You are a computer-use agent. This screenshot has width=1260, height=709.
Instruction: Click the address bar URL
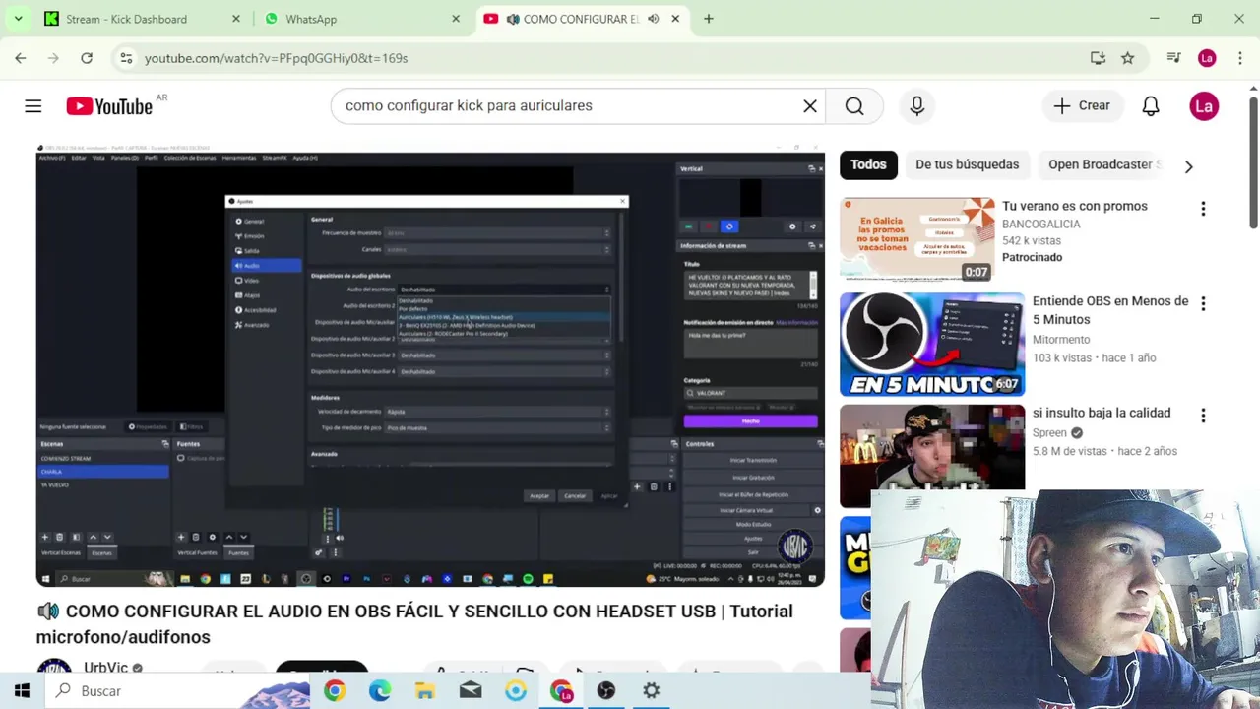pyautogui.click(x=277, y=58)
